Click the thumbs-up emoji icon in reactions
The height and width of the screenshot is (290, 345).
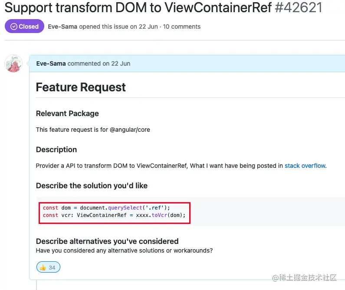point(43,267)
